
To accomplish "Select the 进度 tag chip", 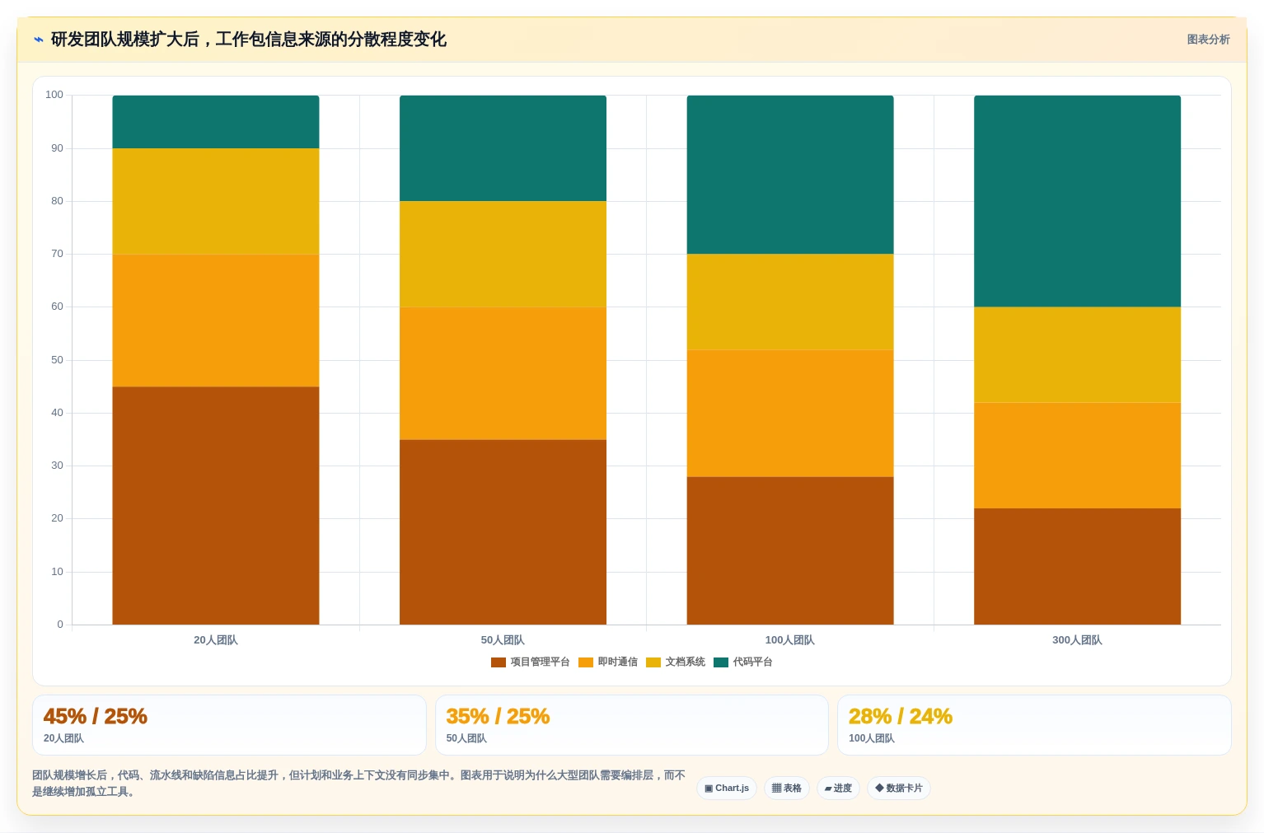I will [838, 789].
